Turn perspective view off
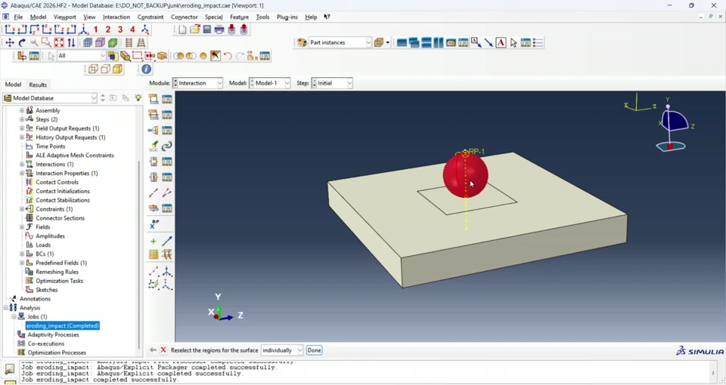The image size is (726, 385). (129, 42)
